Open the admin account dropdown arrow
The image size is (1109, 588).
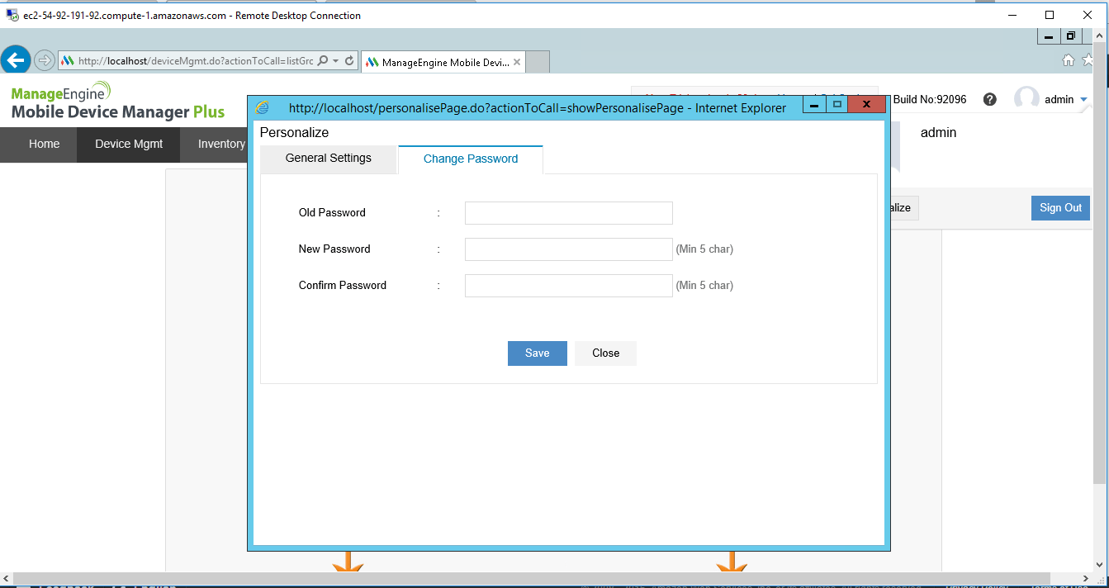click(1083, 99)
